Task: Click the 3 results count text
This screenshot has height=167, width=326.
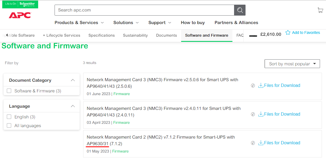Action: pos(89,63)
